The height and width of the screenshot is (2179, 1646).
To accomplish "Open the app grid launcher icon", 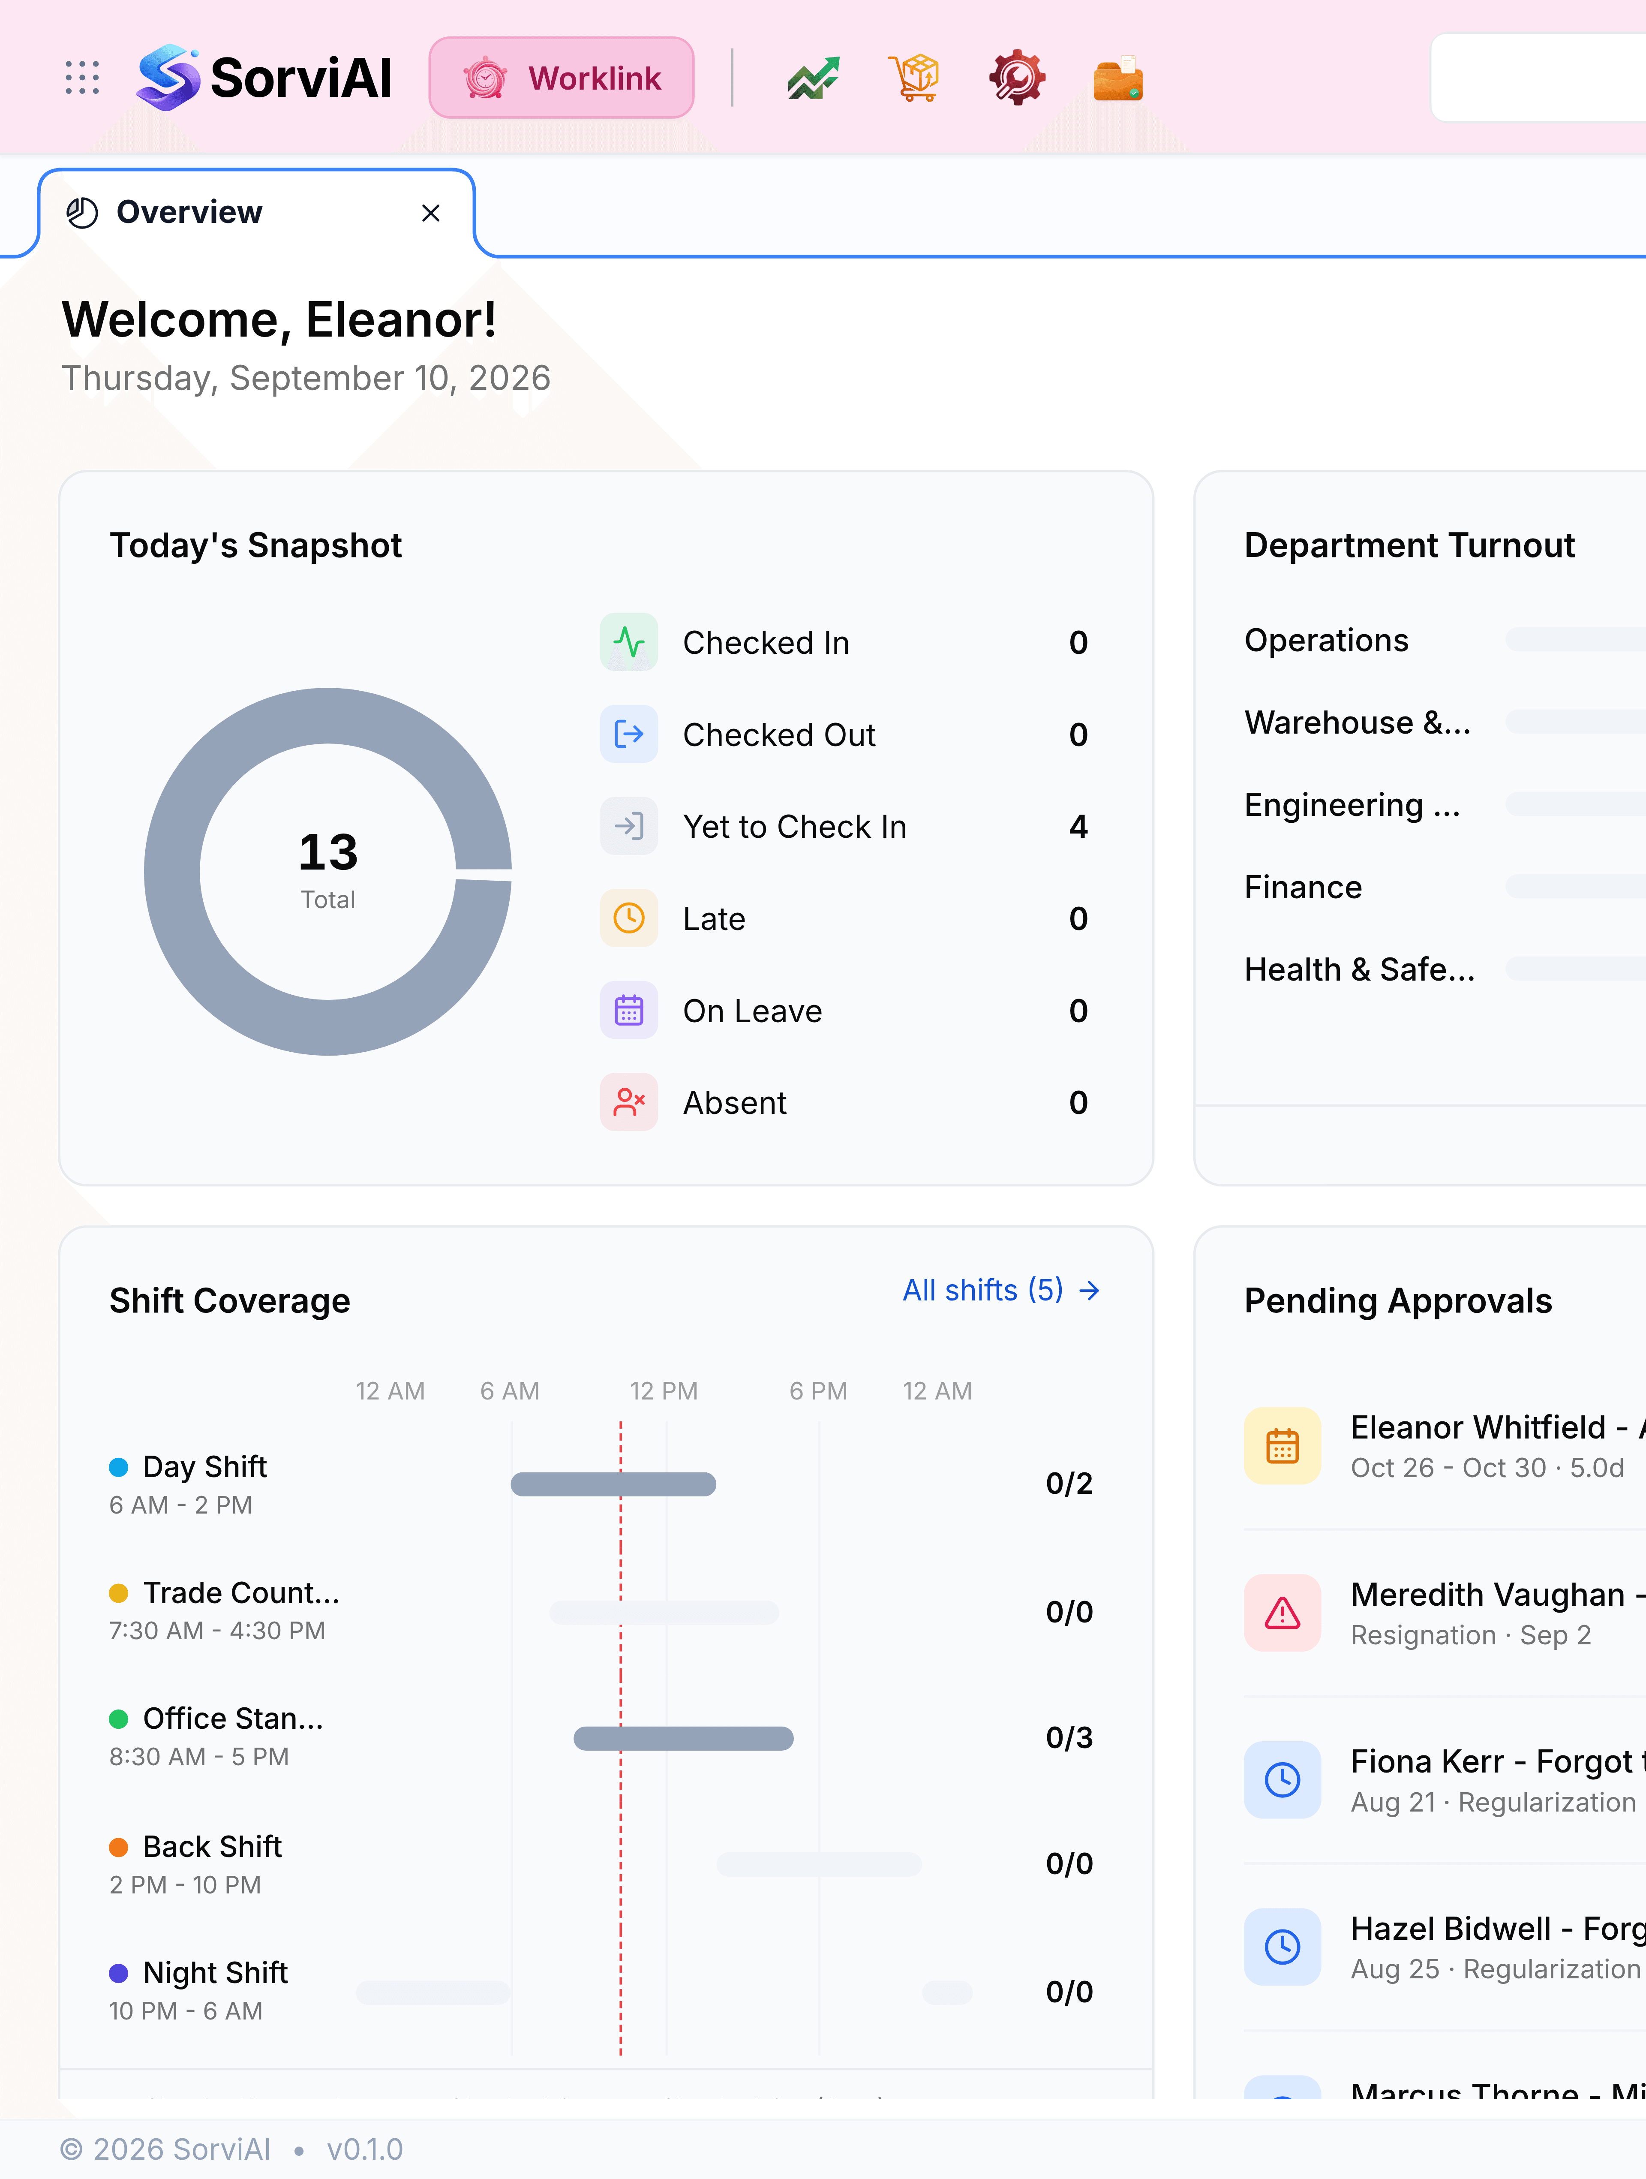I will tap(82, 78).
